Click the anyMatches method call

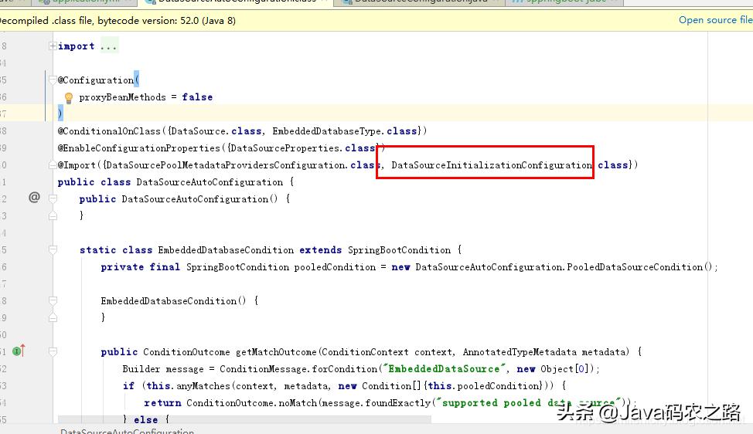pyautogui.click(x=203, y=386)
